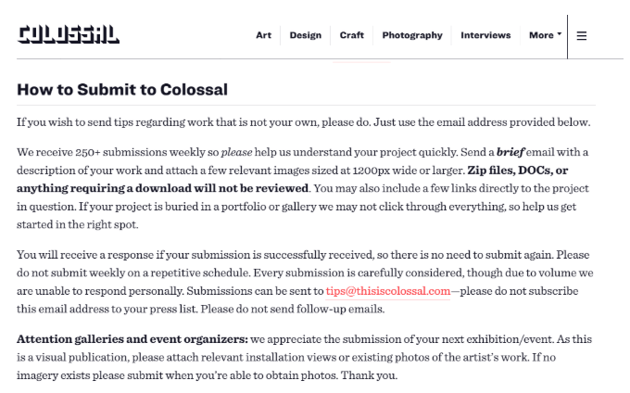Screen dimensions: 630x393
Task: Expand the More dropdown caret
Action: tap(560, 34)
